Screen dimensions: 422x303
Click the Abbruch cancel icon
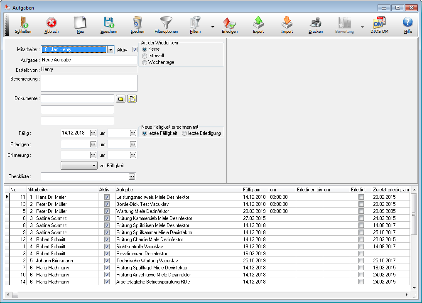52,23
